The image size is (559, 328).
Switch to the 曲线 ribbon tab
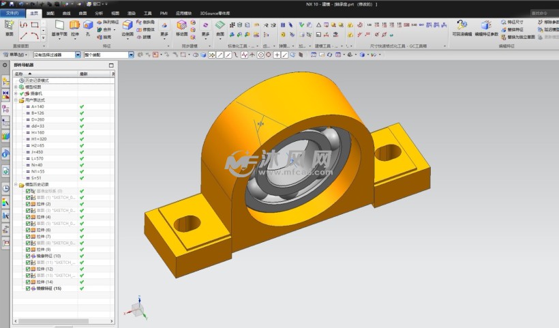67,13
